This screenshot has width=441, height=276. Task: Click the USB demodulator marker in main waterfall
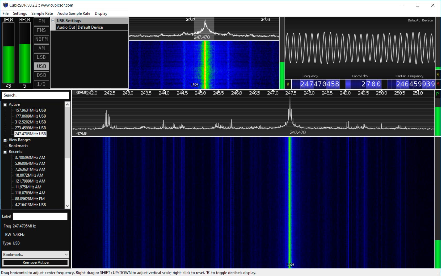pyautogui.click(x=290, y=264)
